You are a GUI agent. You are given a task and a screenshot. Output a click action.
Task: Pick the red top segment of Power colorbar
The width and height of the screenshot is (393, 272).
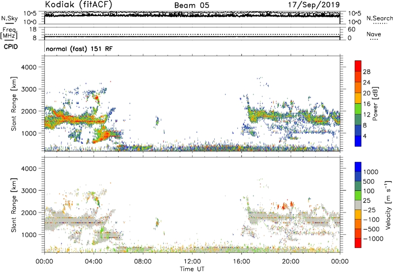click(358, 66)
